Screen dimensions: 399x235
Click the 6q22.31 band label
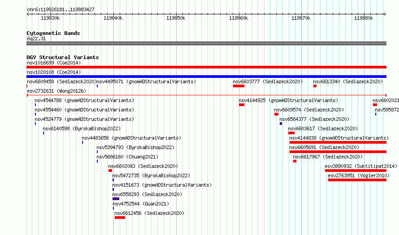[x=36, y=38]
